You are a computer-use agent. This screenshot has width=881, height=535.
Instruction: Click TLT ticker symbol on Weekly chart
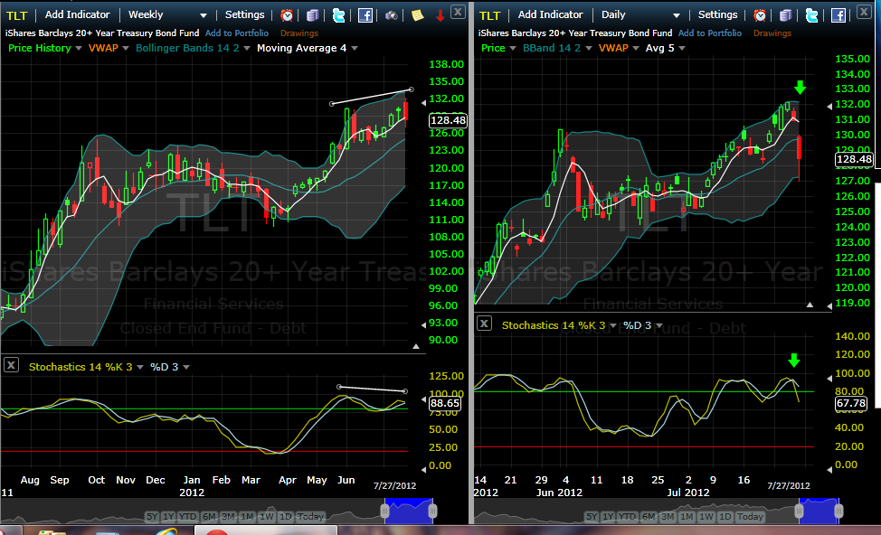coord(17,15)
